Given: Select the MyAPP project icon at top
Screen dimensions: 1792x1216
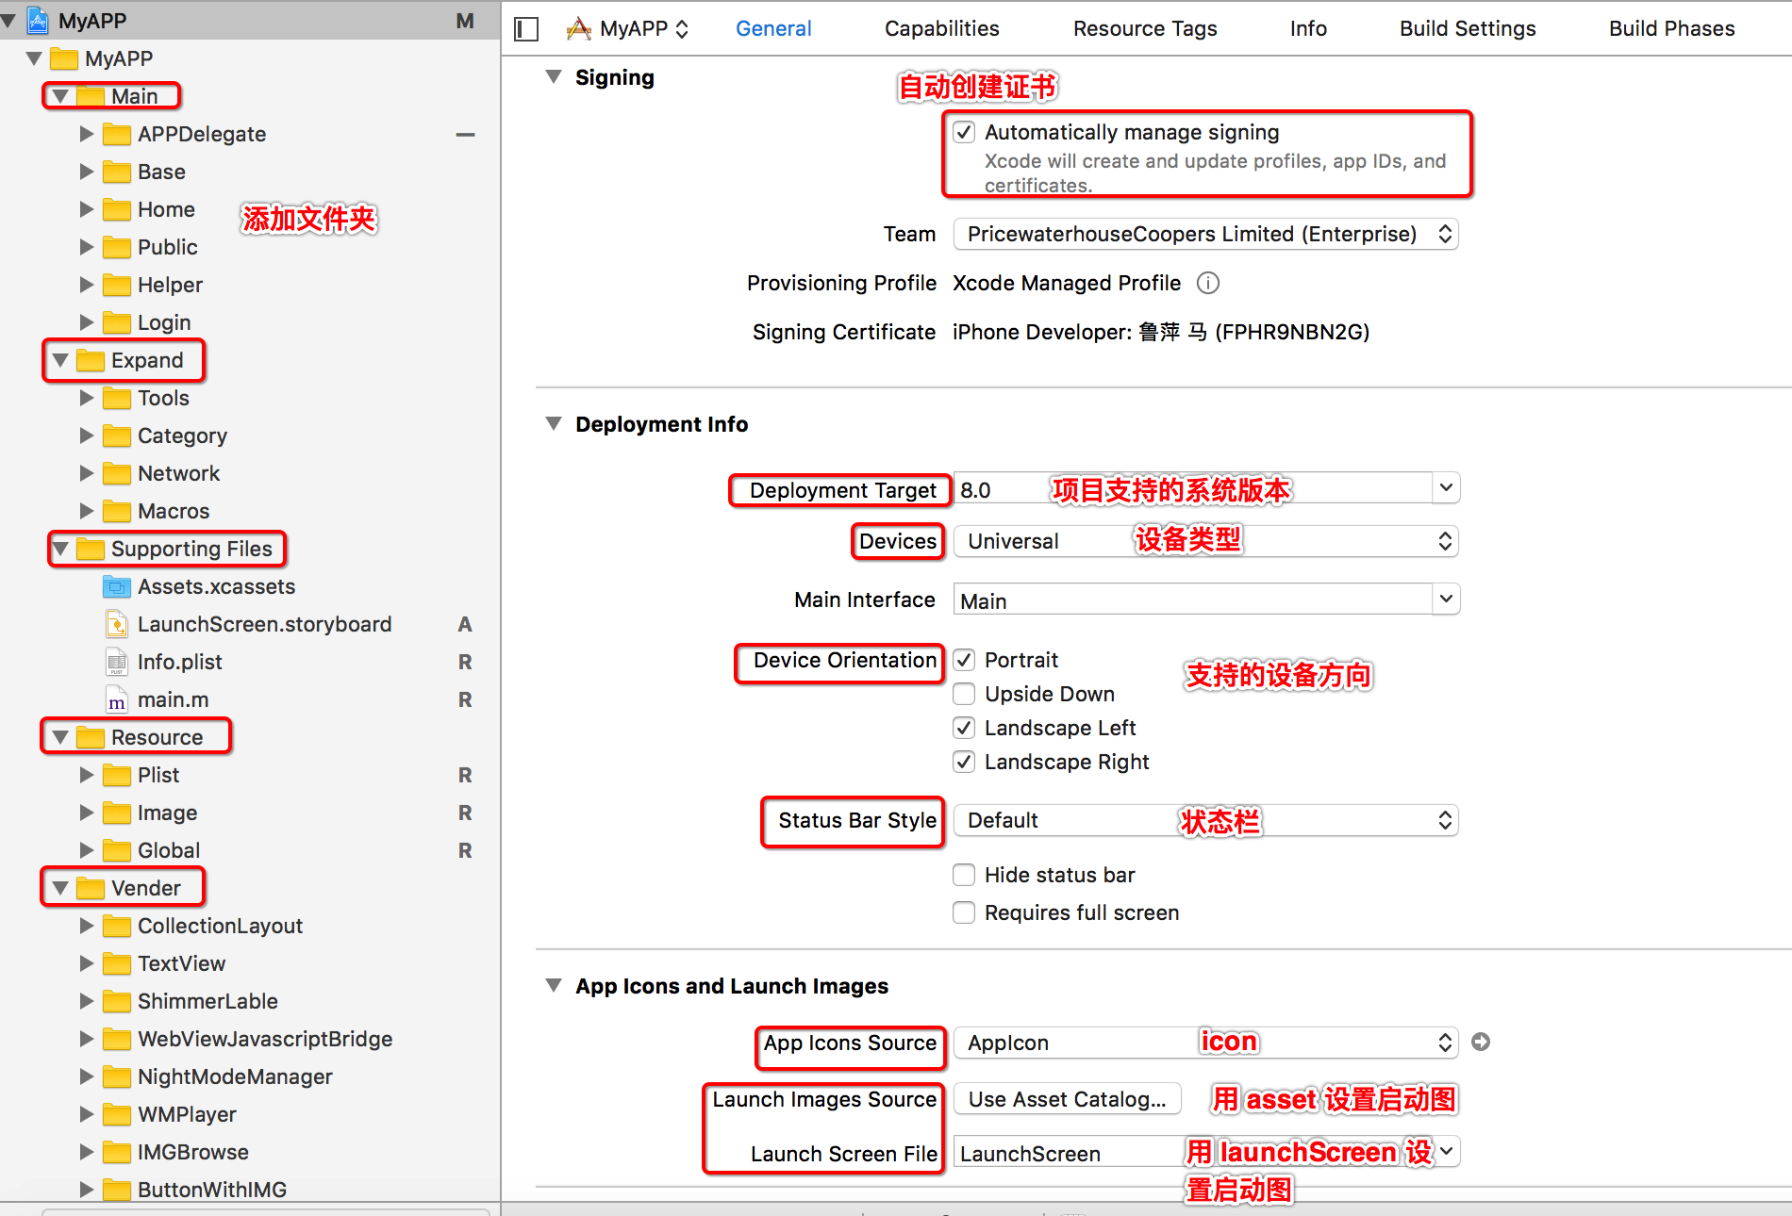Looking at the screenshot, I should (x=38, y=20).
